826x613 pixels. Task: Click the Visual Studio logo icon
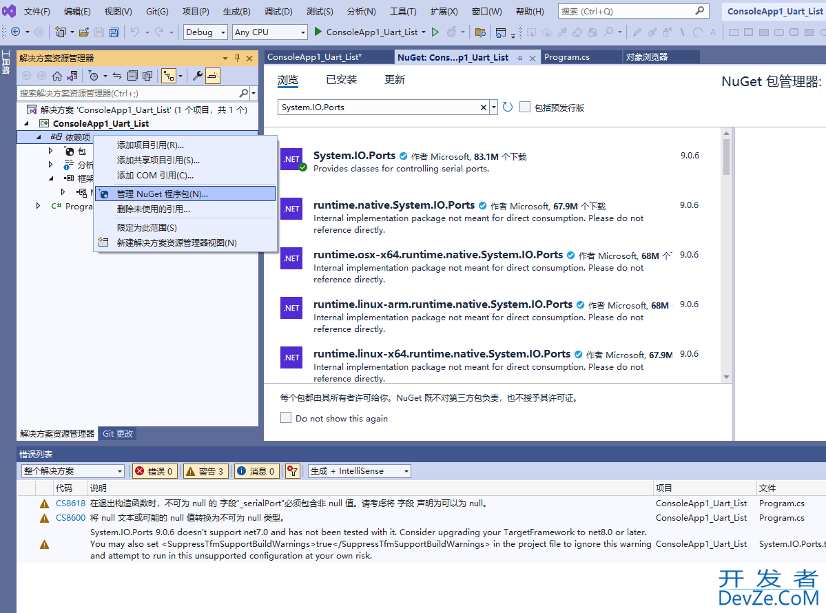9,11
